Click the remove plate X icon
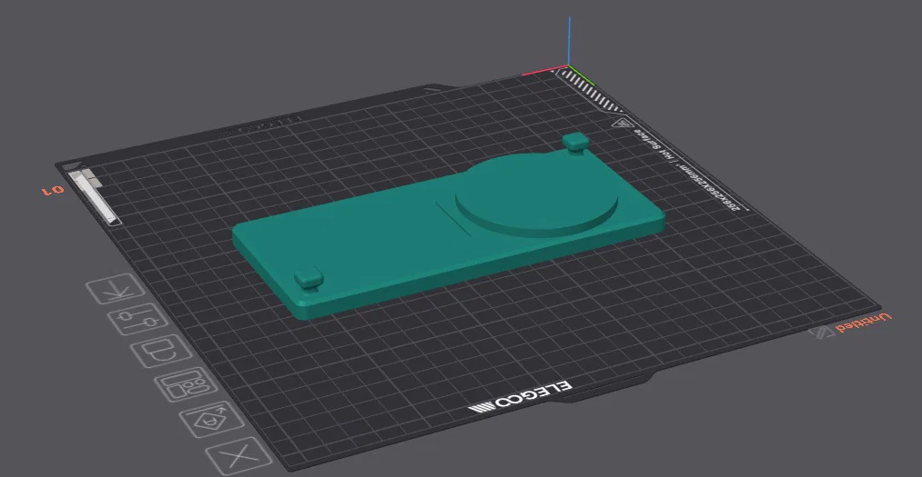 [239, 456]
